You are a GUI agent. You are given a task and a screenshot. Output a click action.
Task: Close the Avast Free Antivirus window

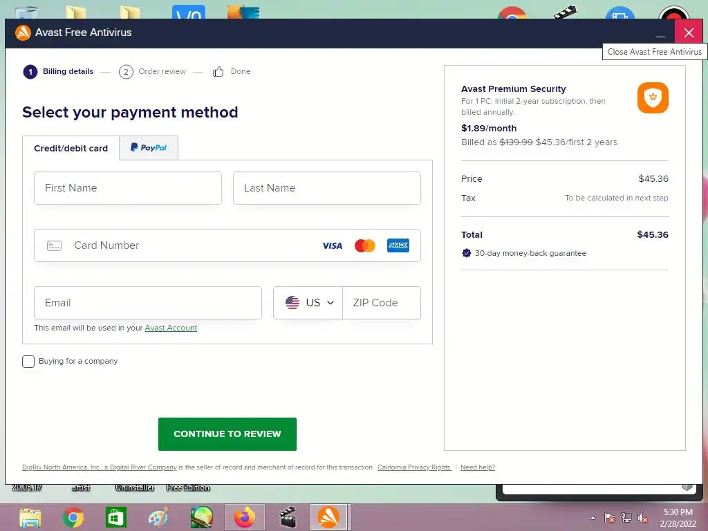(689, 32)
